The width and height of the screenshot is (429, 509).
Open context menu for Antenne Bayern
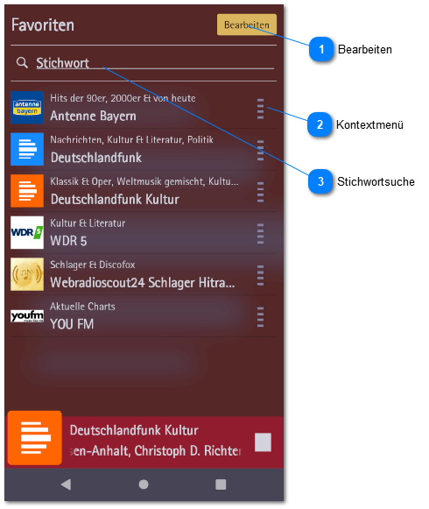(260, 109)
